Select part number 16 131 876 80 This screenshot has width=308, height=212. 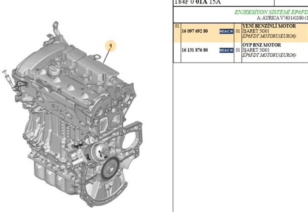[x=194, y=51]
